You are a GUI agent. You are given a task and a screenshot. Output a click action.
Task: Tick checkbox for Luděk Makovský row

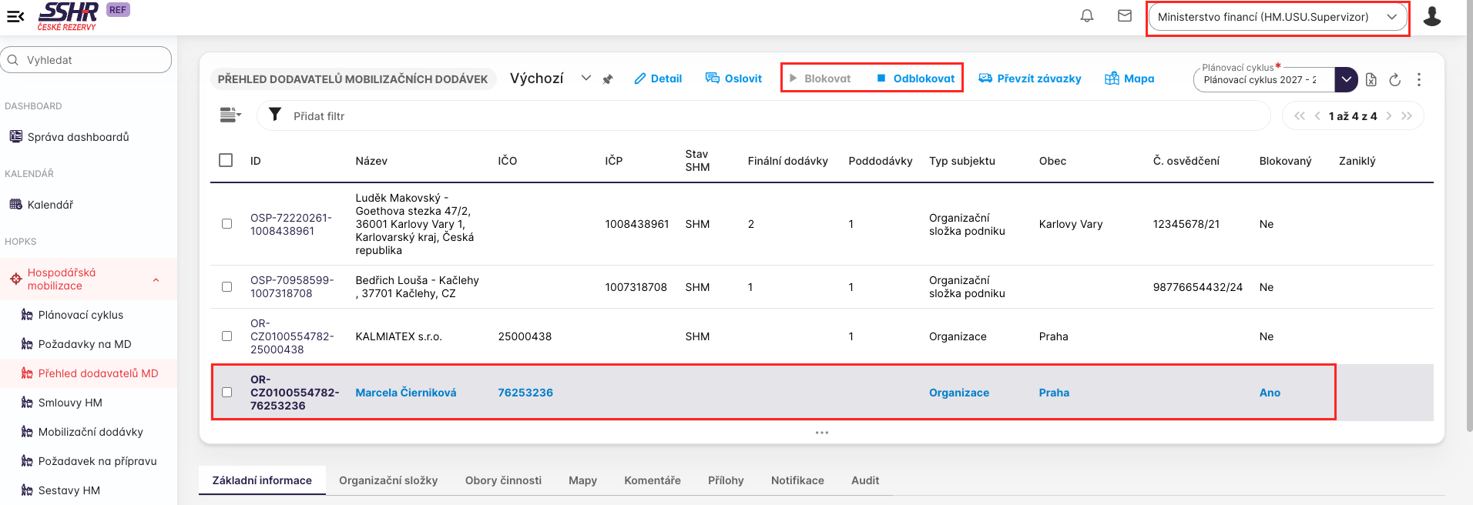(226, 224)
